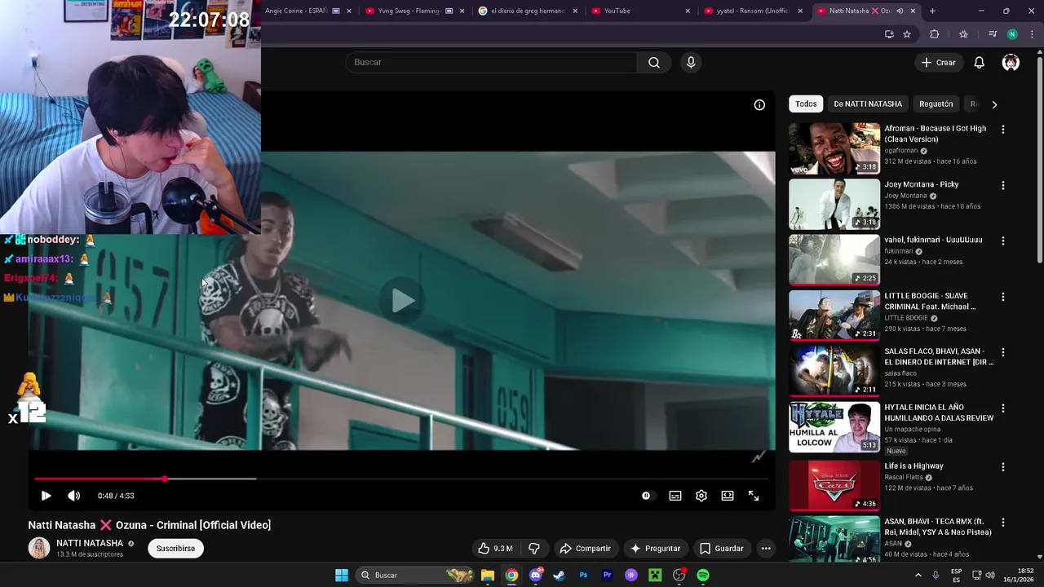Click the video time display 0:48 / 4:33
The image size is (1044, 587).
(116, 496)
